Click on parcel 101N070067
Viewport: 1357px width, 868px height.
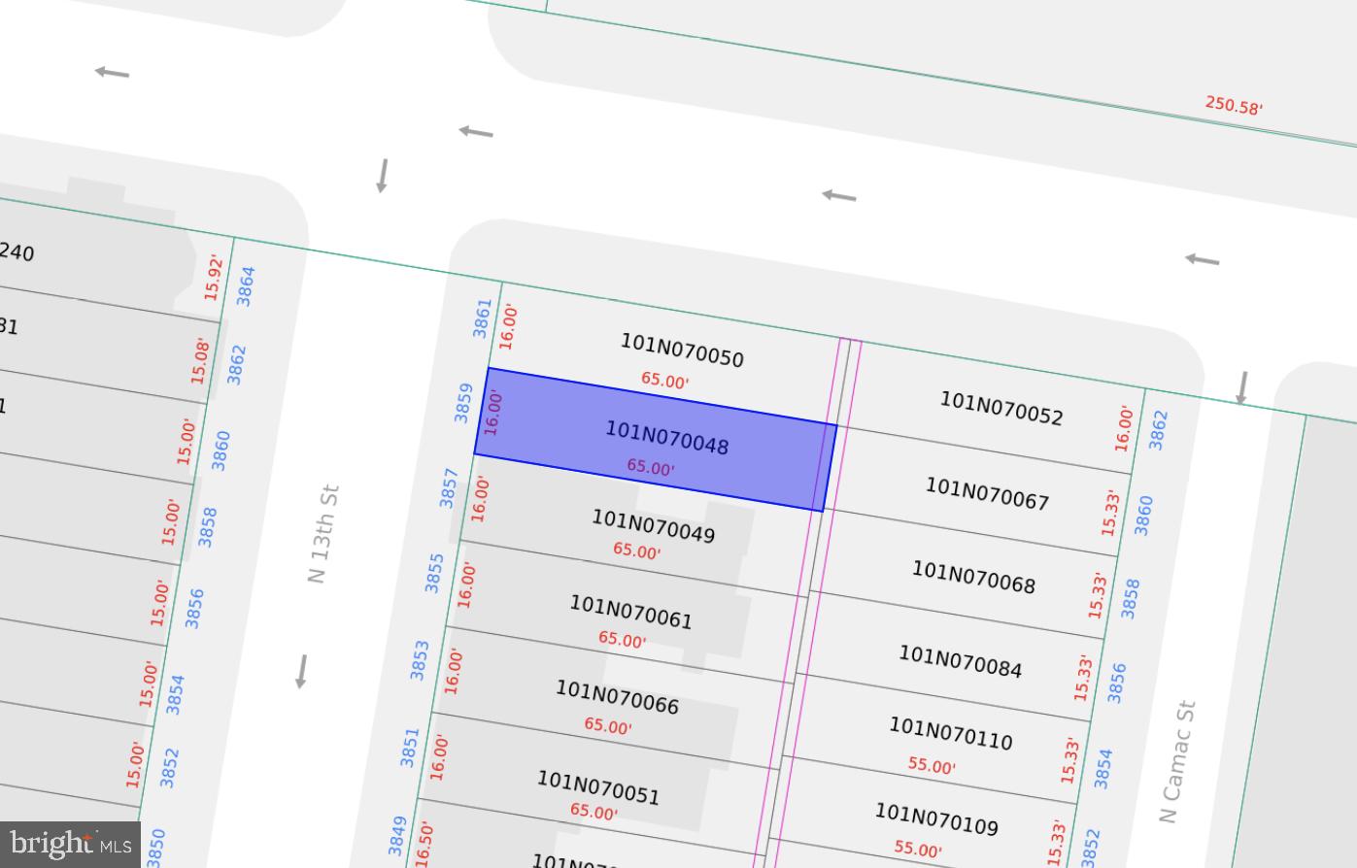987,493
